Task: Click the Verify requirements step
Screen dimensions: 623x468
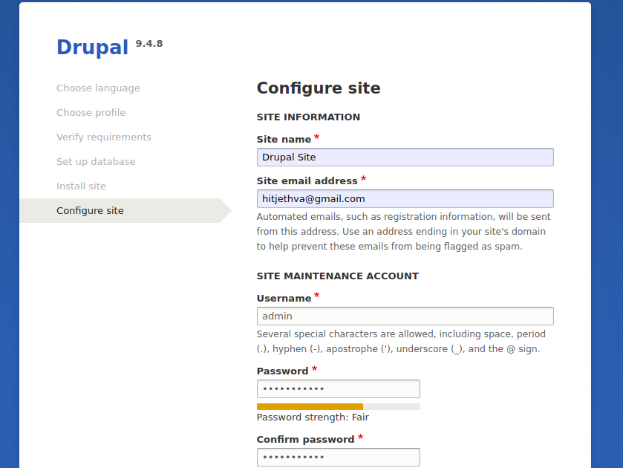Action: (x=104, y=137)
